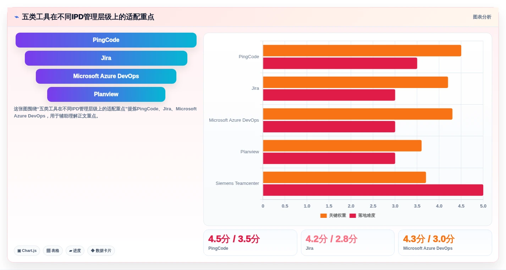Image resolution: width=506 pixels, height=270 pixels.
Task: Click the red 落地难度 legend swatch
Action: pos(353,216)
